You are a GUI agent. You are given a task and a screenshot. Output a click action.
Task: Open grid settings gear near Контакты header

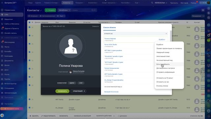coord(203,10)
